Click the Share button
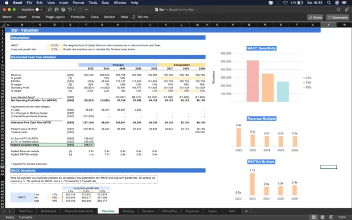This screenshot has height=220, width=352. click(316, 18)
